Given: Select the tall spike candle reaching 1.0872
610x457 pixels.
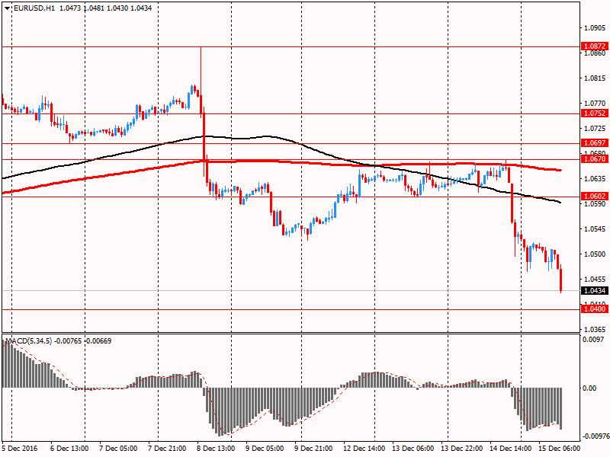Looking at the screenshot, I should [201, 81].
